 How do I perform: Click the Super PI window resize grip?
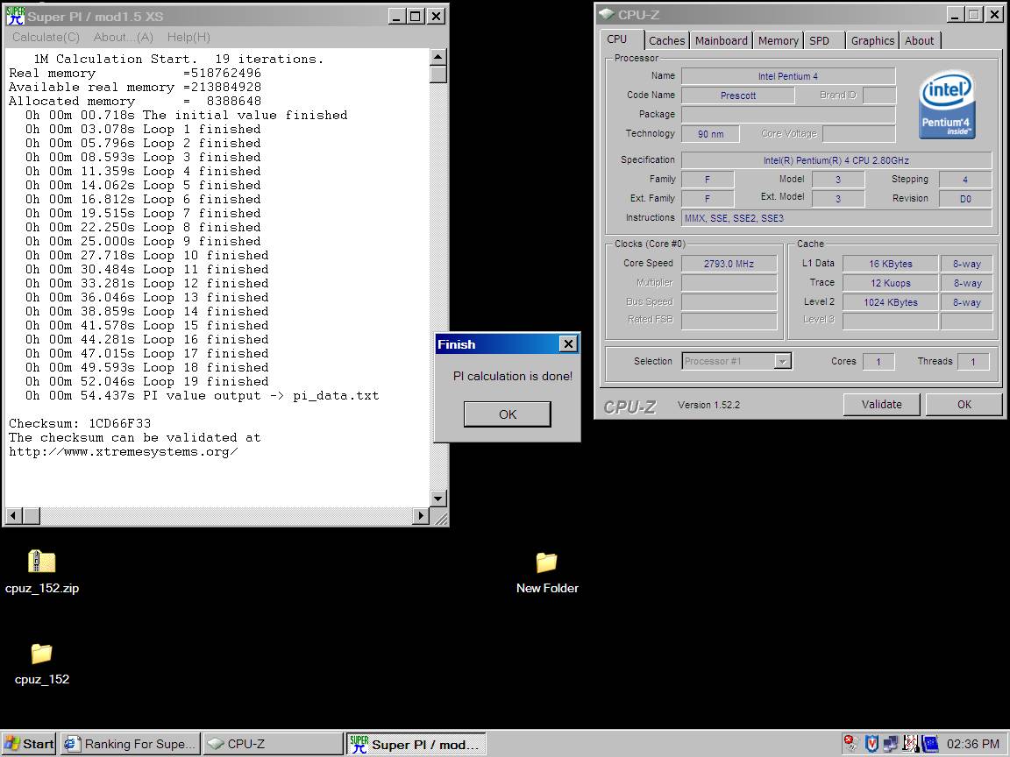[x=440, y=518]
